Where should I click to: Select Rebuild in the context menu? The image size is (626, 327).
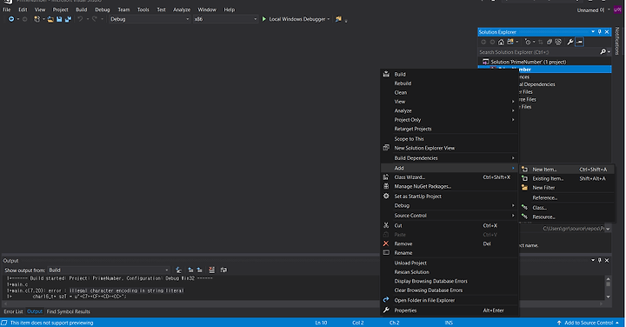coord(450,83)
